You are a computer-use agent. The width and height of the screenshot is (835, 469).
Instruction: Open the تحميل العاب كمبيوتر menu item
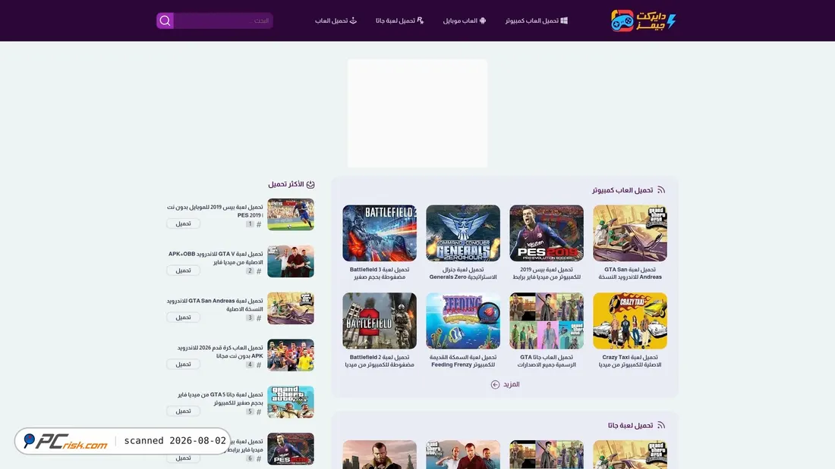(536, 20)
